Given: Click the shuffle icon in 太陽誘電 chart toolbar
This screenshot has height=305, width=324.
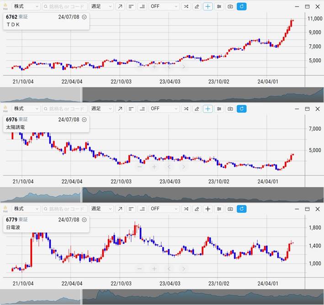Looking at the screenshot, I should (x=186, y=109).
